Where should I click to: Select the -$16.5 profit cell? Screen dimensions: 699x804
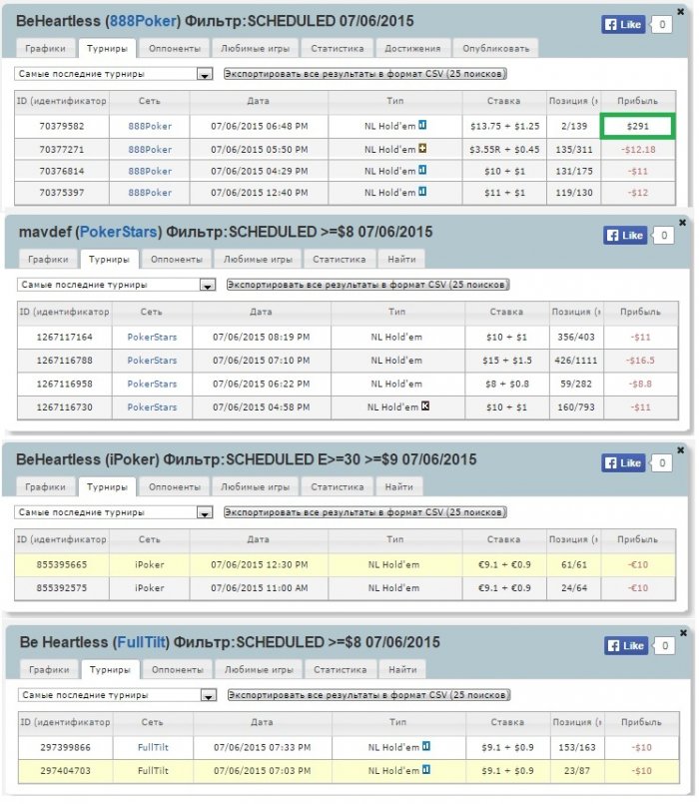[x=640, y=361]
